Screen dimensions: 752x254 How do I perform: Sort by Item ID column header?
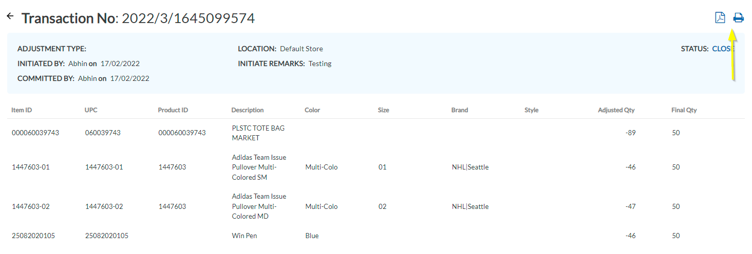22,110
